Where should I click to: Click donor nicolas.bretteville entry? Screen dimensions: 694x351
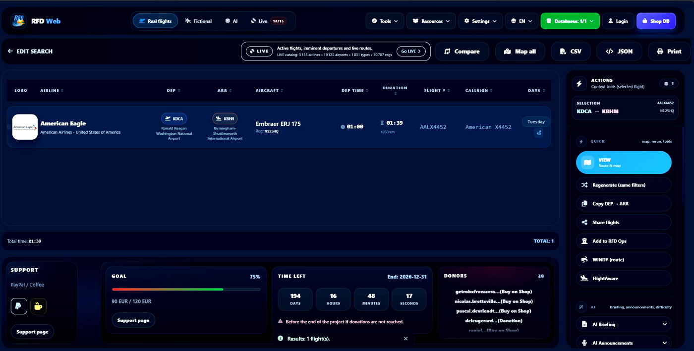point(493,301)
